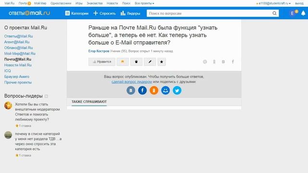
Task: Share to Facebook with dark blue round icon
Action: point(142,90)
